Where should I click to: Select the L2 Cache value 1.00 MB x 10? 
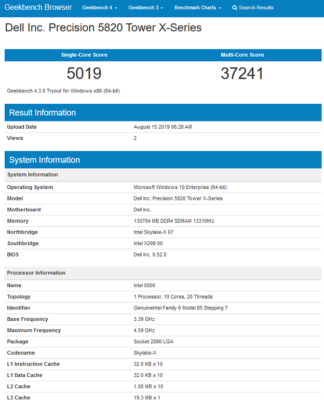[x=148, y=386]
